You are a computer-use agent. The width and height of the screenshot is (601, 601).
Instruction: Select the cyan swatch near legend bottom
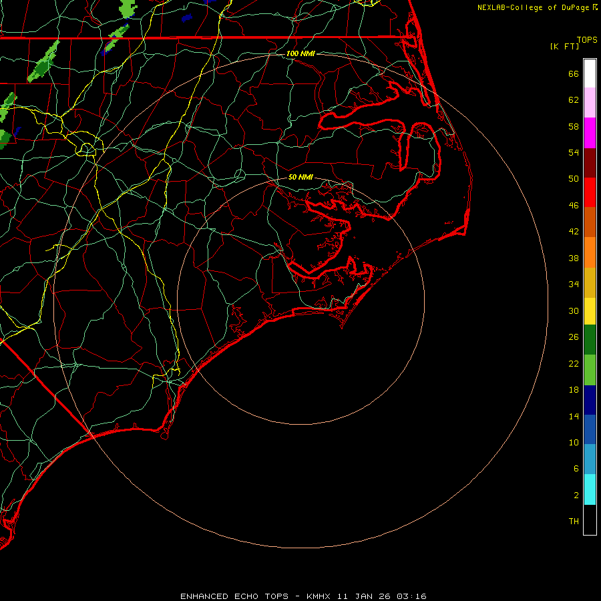590,489
